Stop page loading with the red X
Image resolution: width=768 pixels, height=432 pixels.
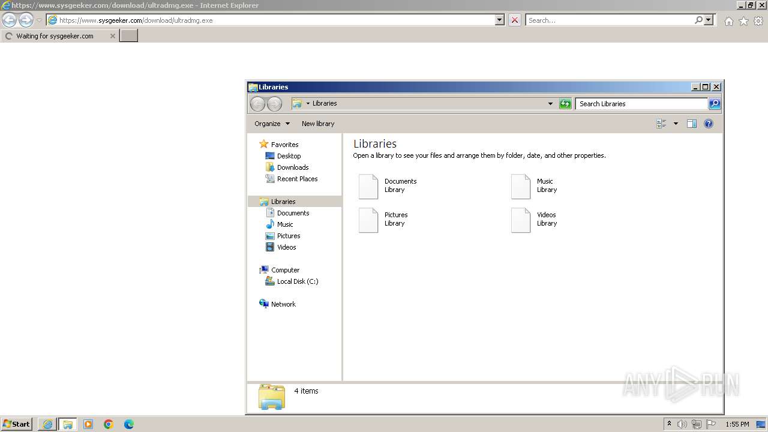pos(515,20)
